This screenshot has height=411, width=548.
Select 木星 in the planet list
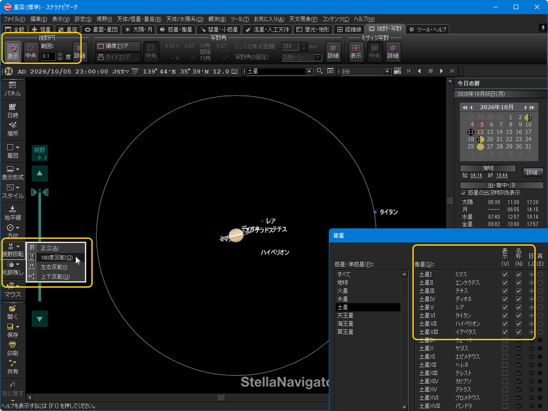coord(342,299)
